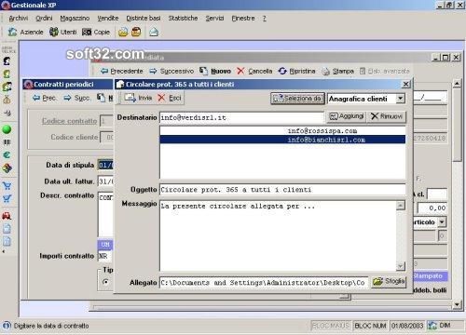Click Prec. arrow in Contratti periodici window
Screen dimensions: 466x335
[36, 98]
